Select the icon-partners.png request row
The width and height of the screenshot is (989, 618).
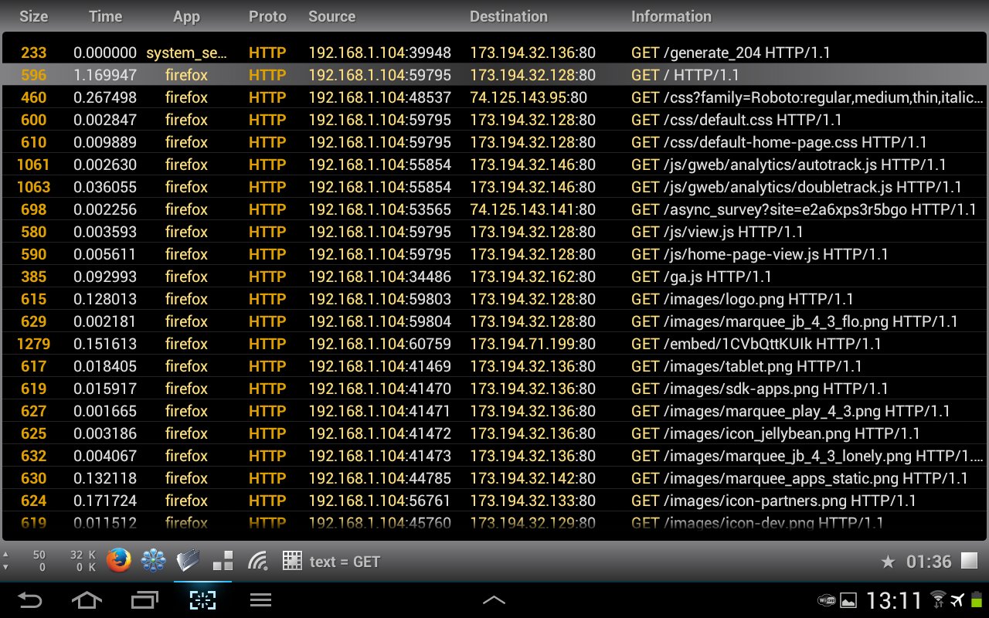494,501
